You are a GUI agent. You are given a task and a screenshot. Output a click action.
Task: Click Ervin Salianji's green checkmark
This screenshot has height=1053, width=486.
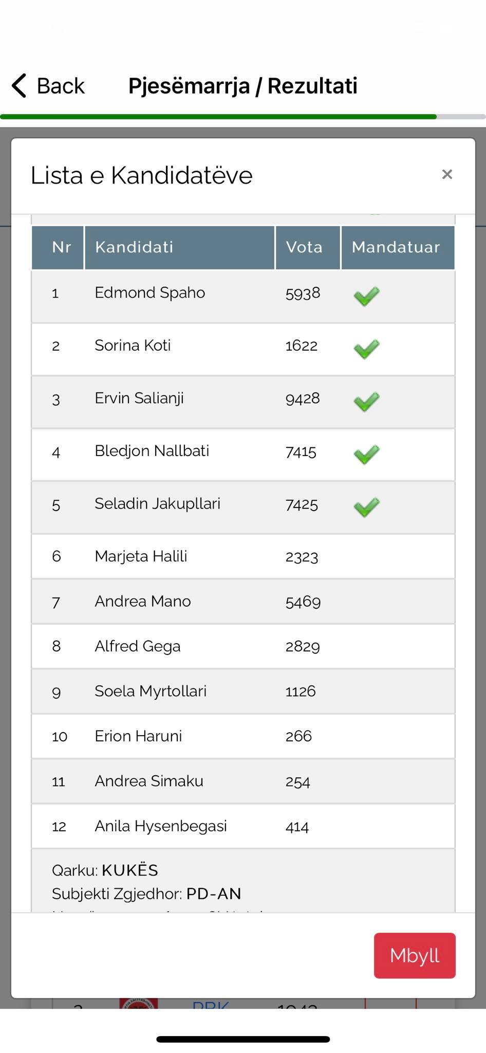coord(366,402)
